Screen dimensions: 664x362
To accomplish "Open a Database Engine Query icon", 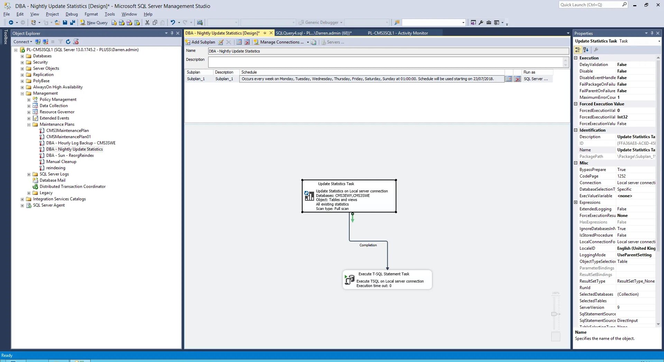I will [x=114, y=23].
